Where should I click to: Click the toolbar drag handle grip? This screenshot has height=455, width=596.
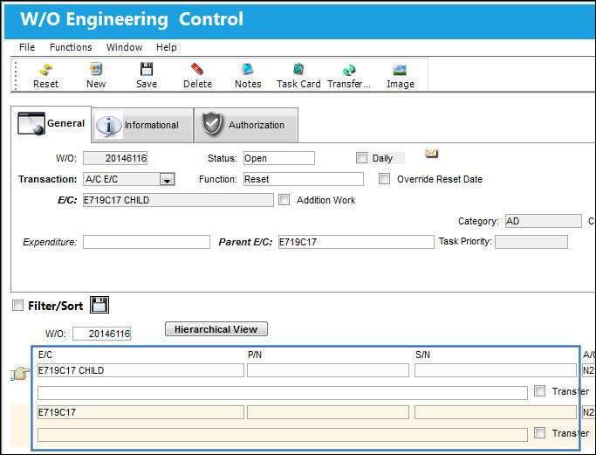(x=16, y=75)
